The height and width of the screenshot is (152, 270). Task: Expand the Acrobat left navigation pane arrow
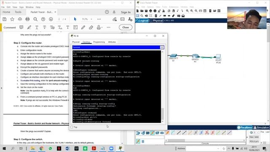[x=2, y=88]
